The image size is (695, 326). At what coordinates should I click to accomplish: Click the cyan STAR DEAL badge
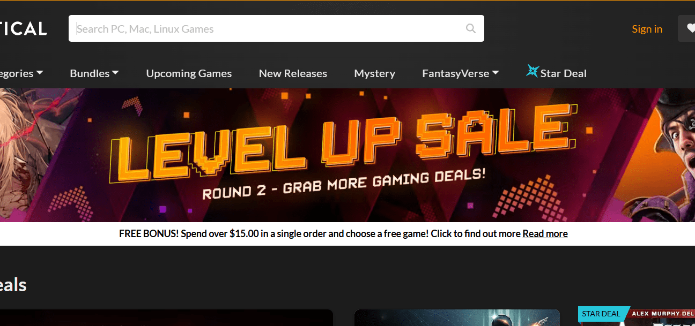601,314
